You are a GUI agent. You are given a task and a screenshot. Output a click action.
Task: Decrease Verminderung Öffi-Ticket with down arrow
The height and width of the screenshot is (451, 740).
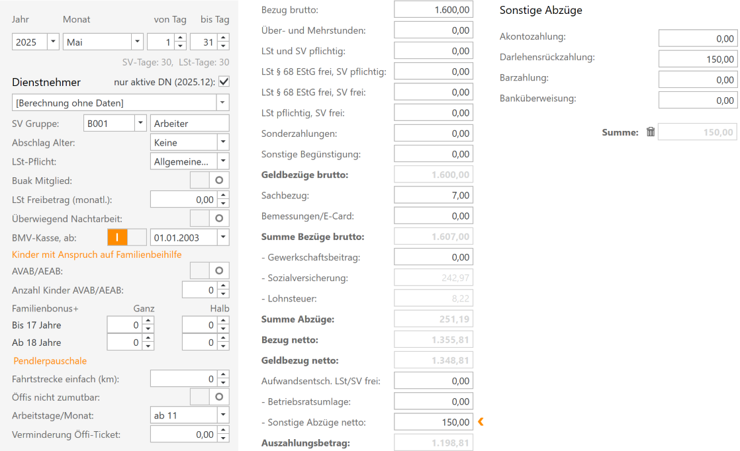(224, 438)
